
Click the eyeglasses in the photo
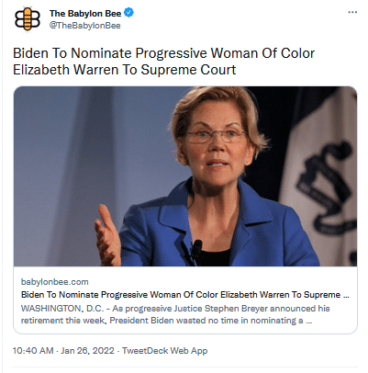[216, 136]
